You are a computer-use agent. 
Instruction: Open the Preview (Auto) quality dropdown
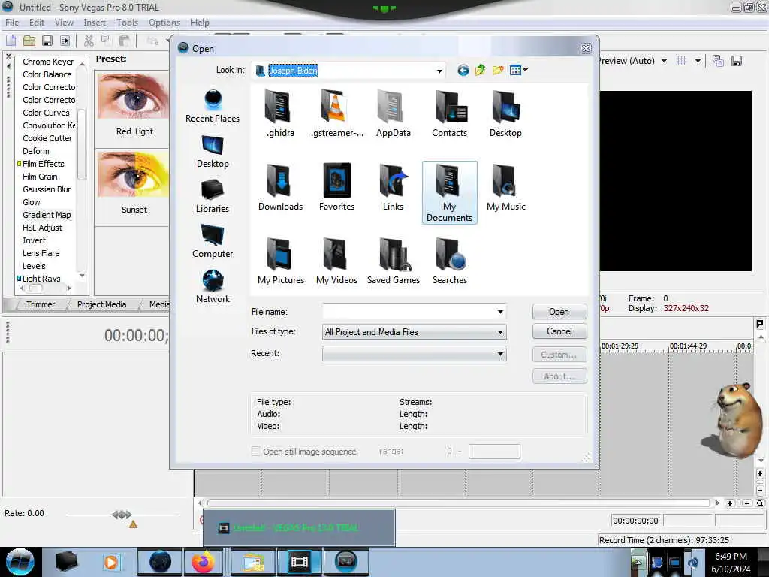point(664,61)
